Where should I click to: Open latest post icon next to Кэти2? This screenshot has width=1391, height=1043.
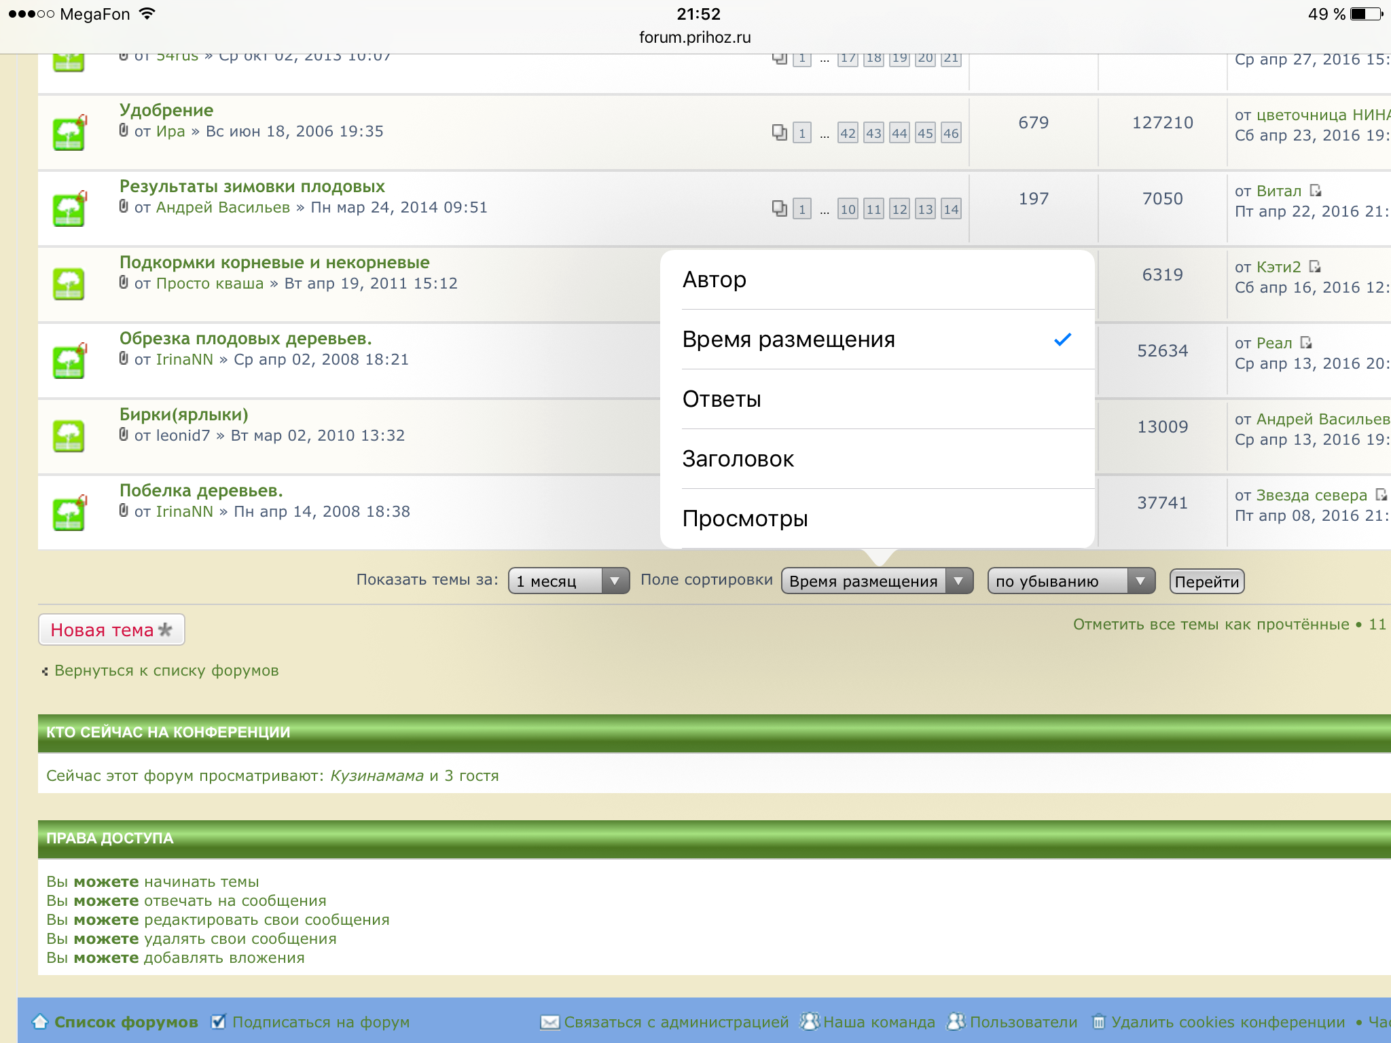click(x=1315, y=267)
